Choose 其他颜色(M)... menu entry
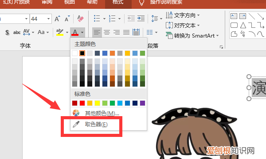 point(109,113)
